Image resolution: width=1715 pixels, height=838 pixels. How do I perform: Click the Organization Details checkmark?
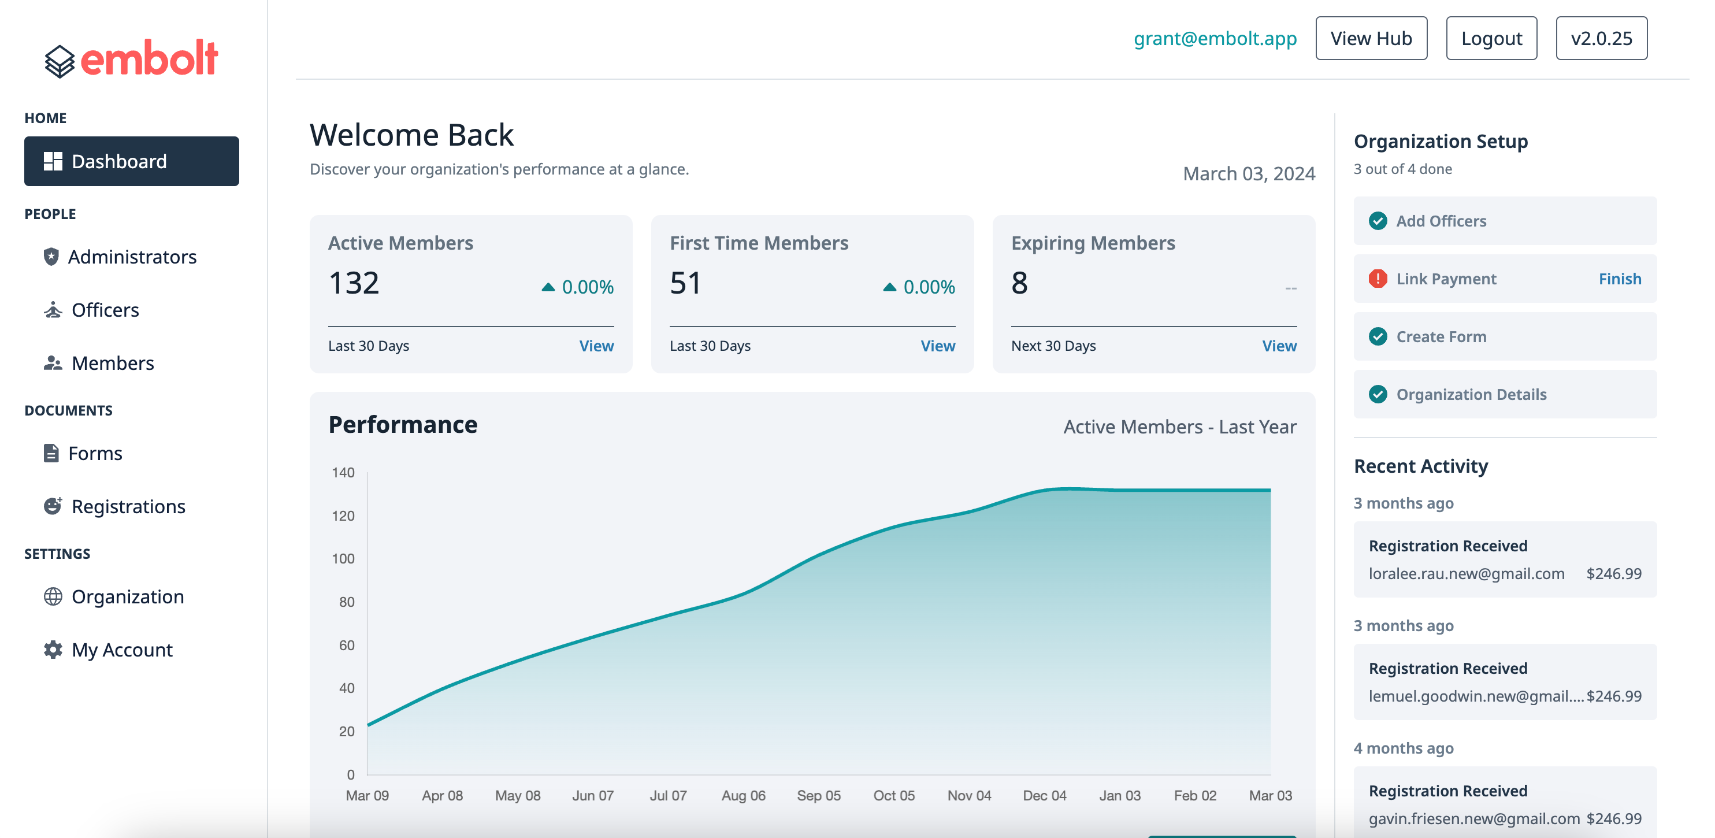pos(1378,394)
